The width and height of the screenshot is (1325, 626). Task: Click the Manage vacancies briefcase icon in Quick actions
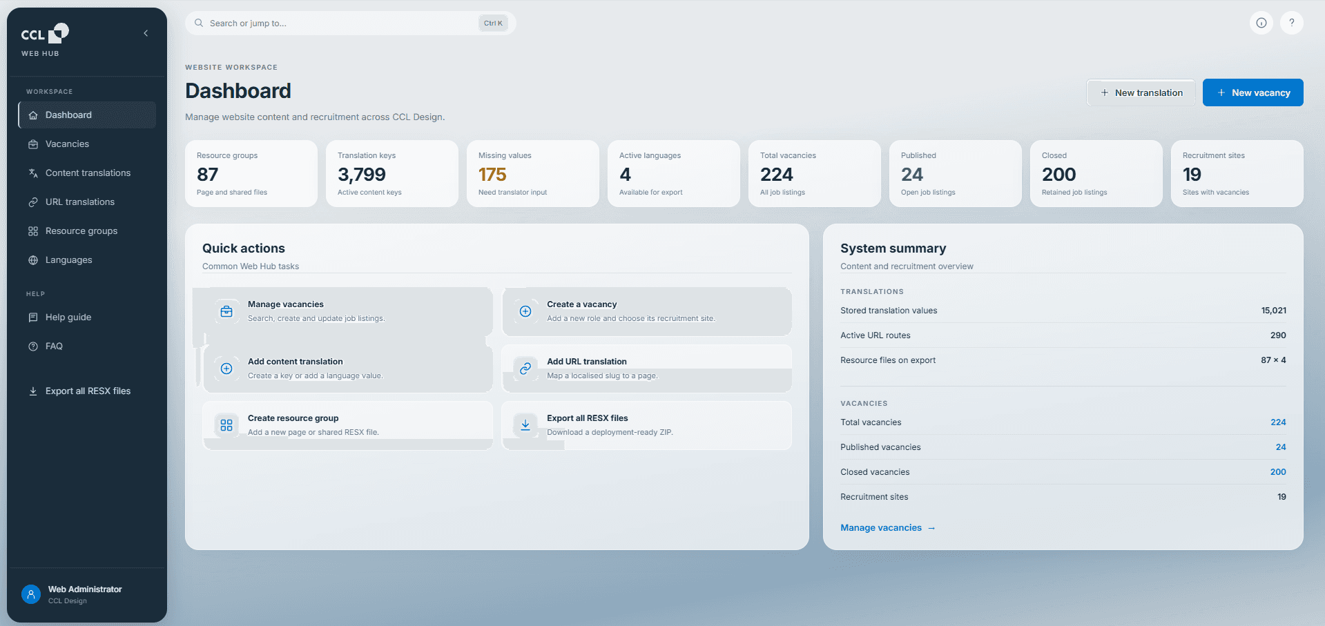point(226,311)
